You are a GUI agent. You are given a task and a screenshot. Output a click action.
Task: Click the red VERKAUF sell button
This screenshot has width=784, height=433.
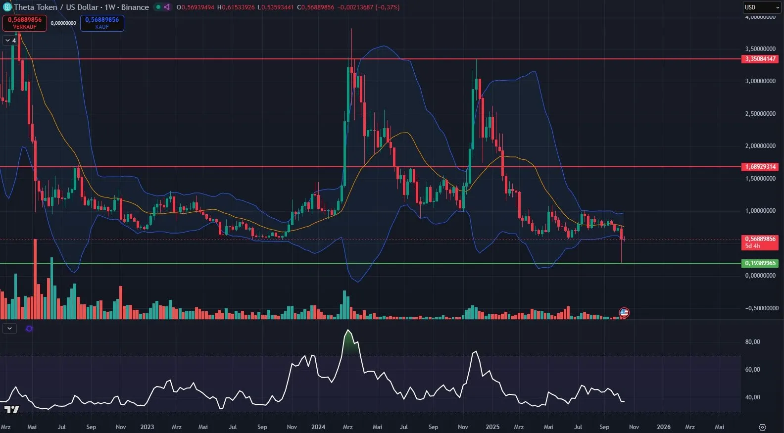25,23
